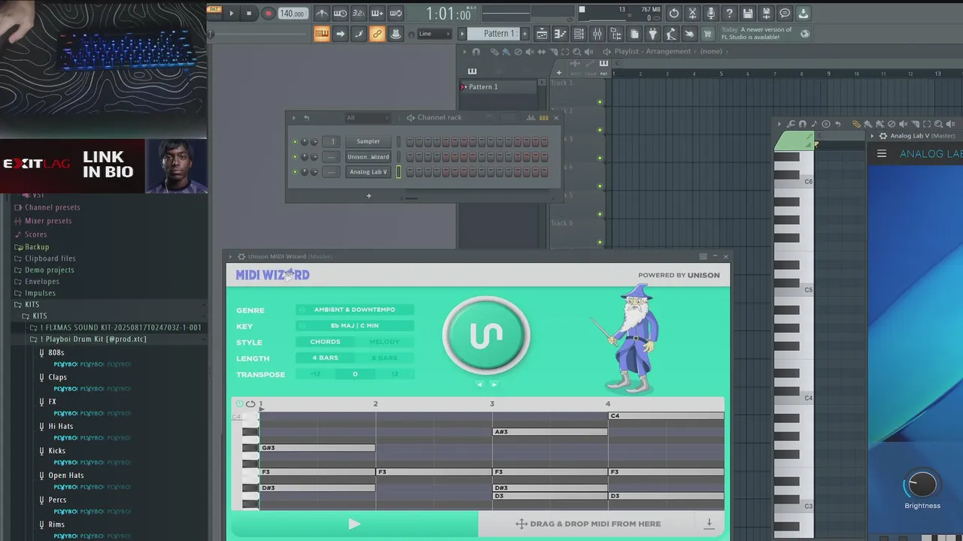Open the help question mark icon

729,13
